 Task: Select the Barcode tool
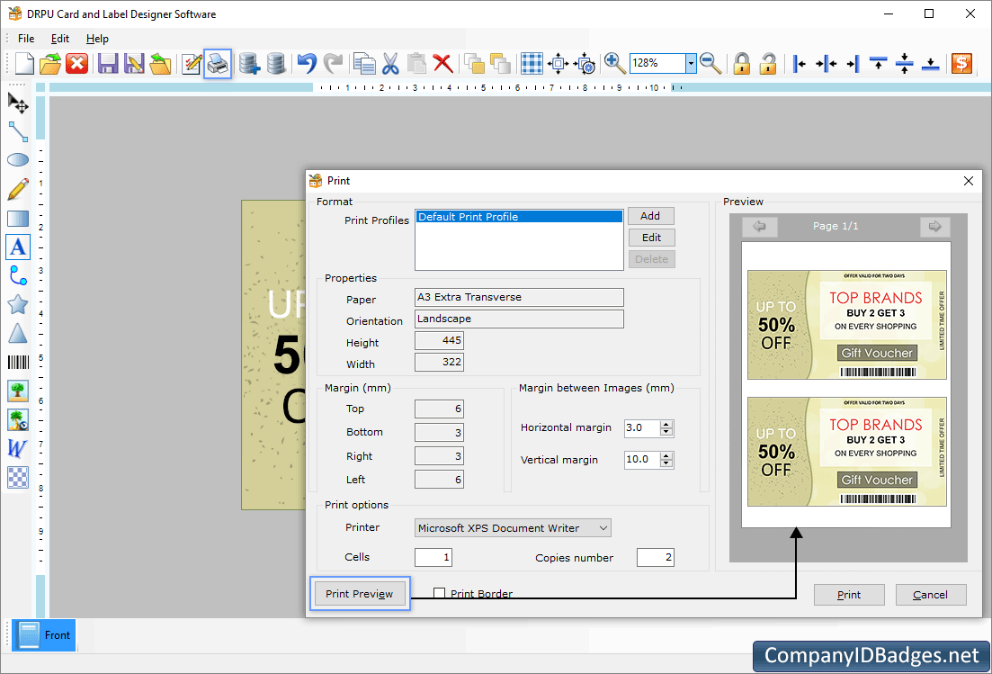tap(18, 362)
